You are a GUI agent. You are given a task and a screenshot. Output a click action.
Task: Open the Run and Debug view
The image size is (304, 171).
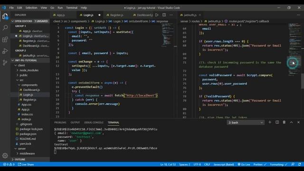tap(5, 51)
